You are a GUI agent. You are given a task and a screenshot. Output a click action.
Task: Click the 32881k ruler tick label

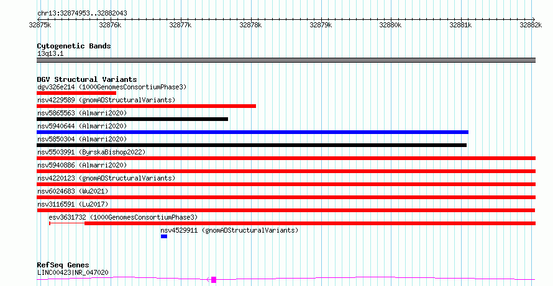(x=460, y=25)
